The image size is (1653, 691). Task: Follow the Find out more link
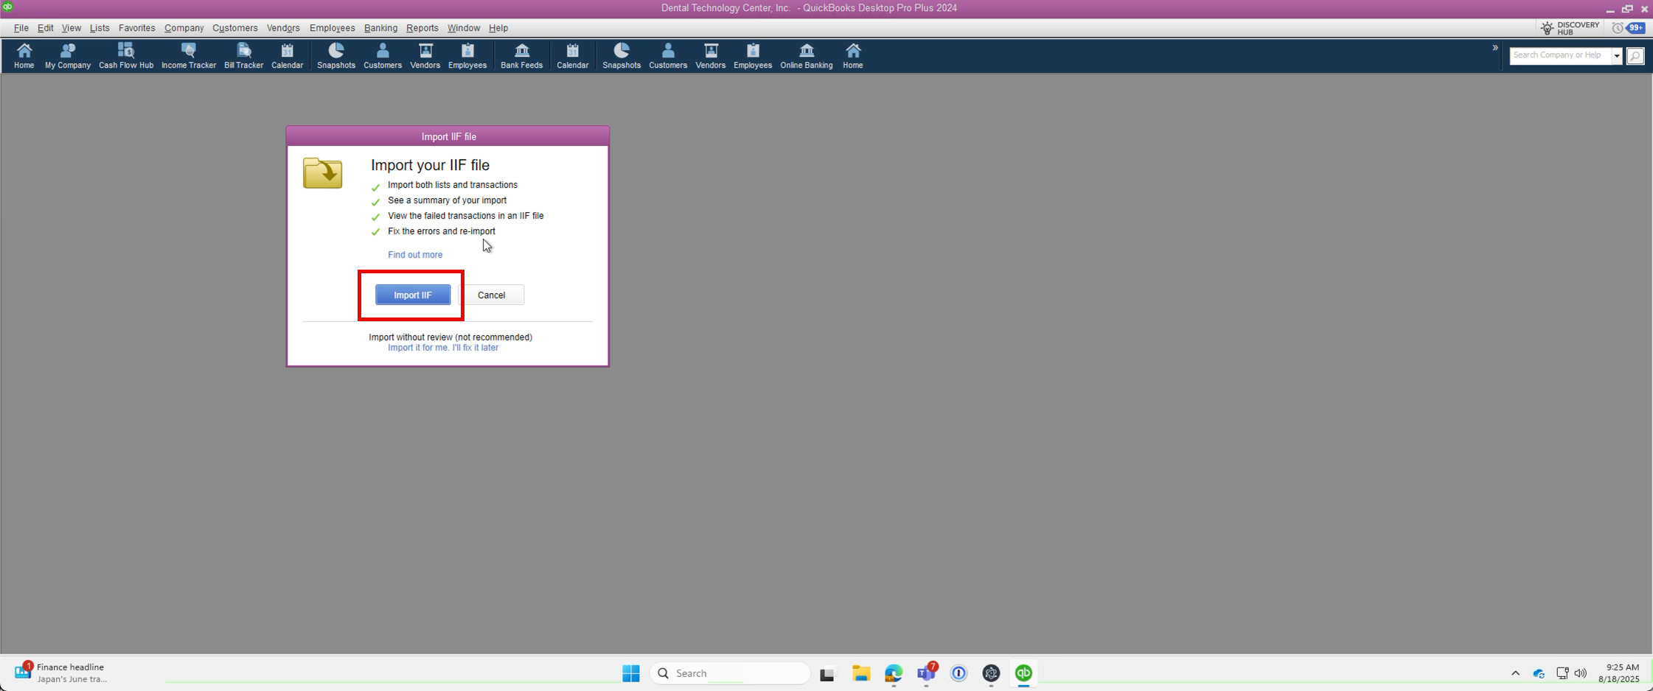point(415,255)
